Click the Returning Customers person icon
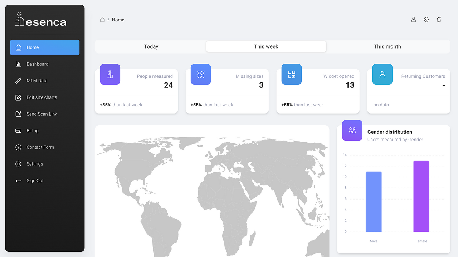 click(x=383, y=74)
